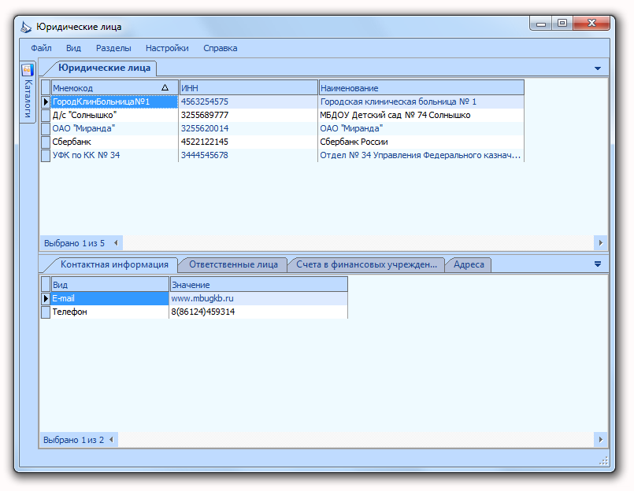Click the value www.mbugkb.ru
634x491 pixels.
click(x=202, y=299)
